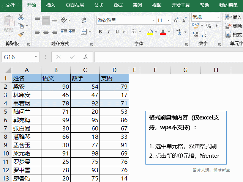Click the Insert Function fx icon
The image size is (243, 182).
86,57
